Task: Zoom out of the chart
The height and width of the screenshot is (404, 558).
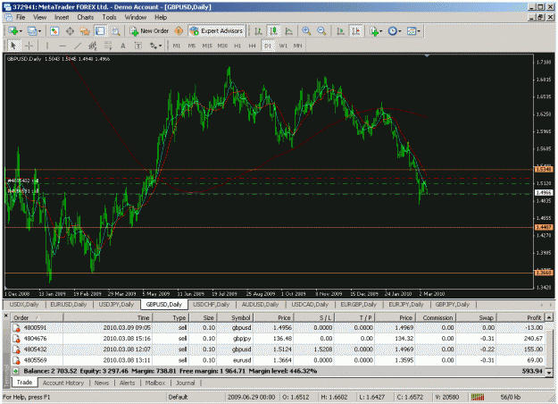Action: click(x=321, y=31)
